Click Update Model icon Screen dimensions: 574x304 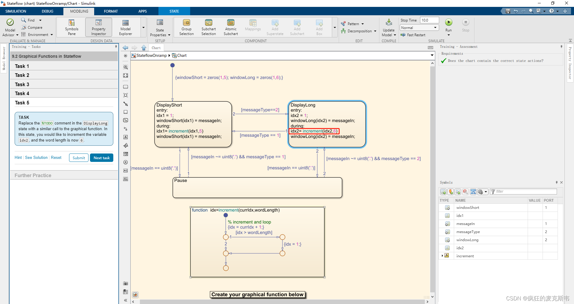389,22
